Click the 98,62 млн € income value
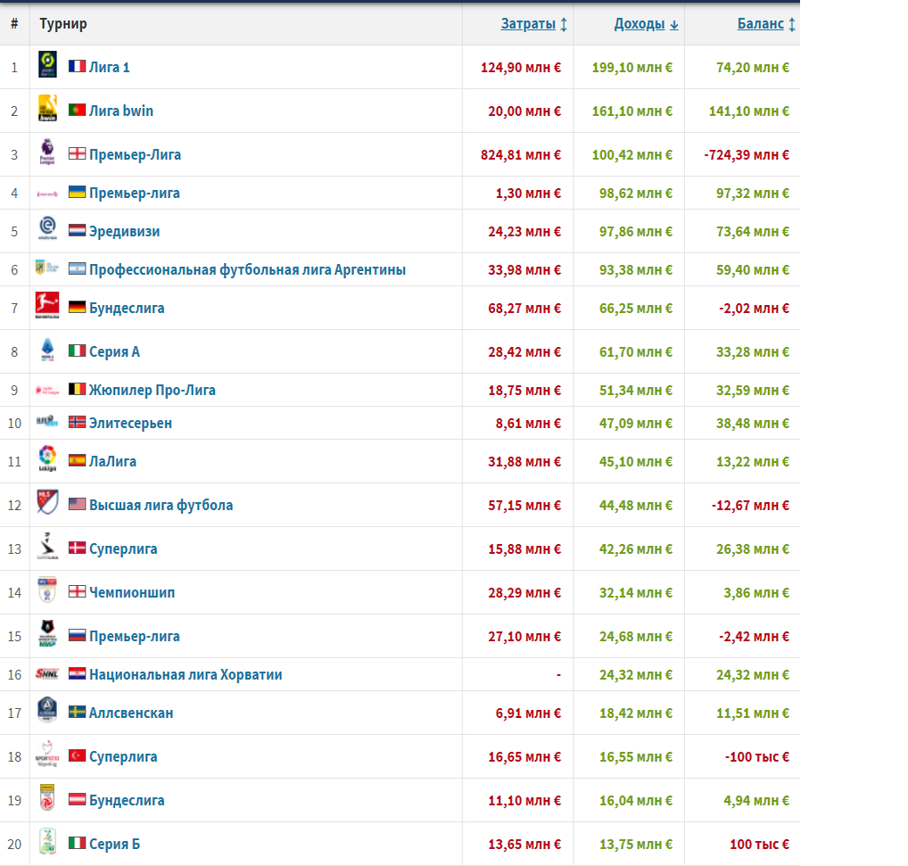 (636, 194)
